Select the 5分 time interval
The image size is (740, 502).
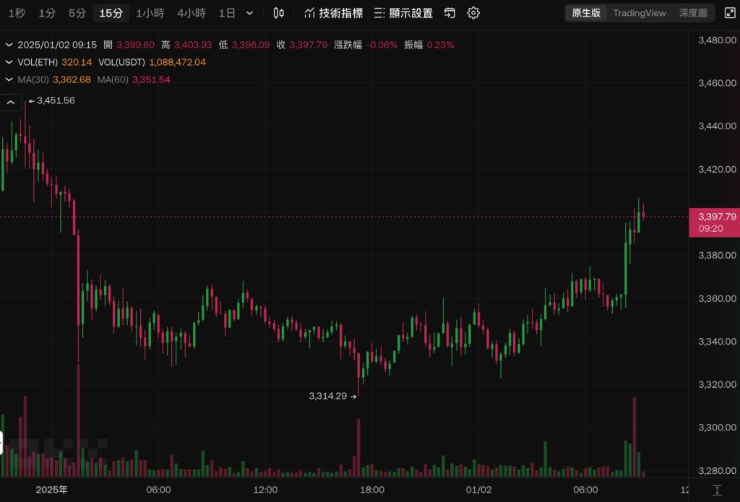click(77, 13)
